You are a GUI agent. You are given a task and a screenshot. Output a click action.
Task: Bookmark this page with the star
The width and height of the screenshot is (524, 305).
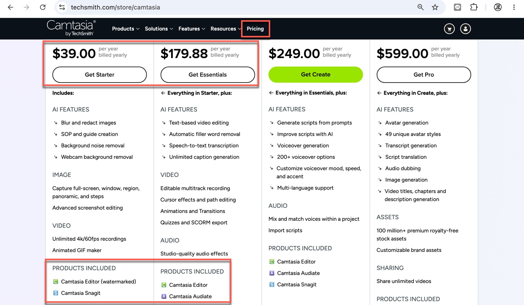coord(435,7)
